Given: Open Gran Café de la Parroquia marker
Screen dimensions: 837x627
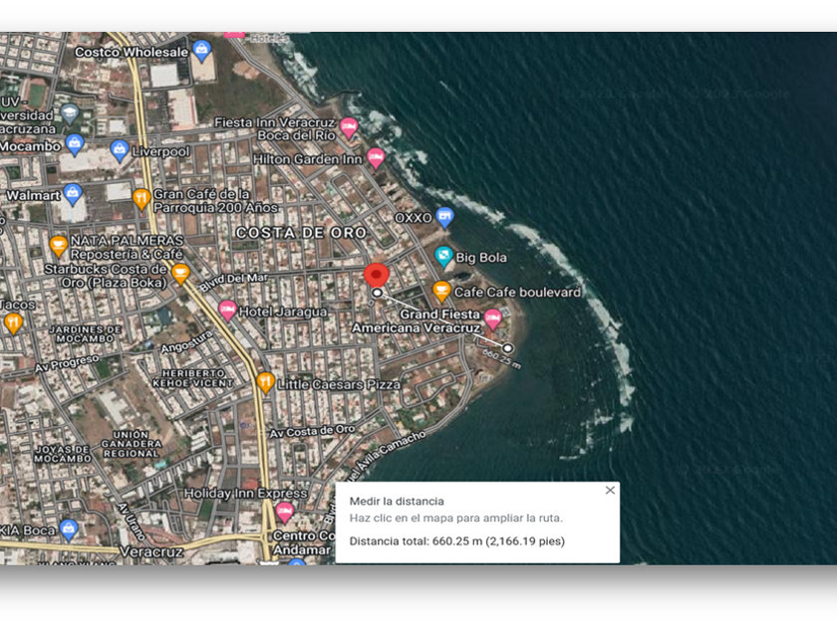Looking at the screenshot, I should tap(140, 199).
